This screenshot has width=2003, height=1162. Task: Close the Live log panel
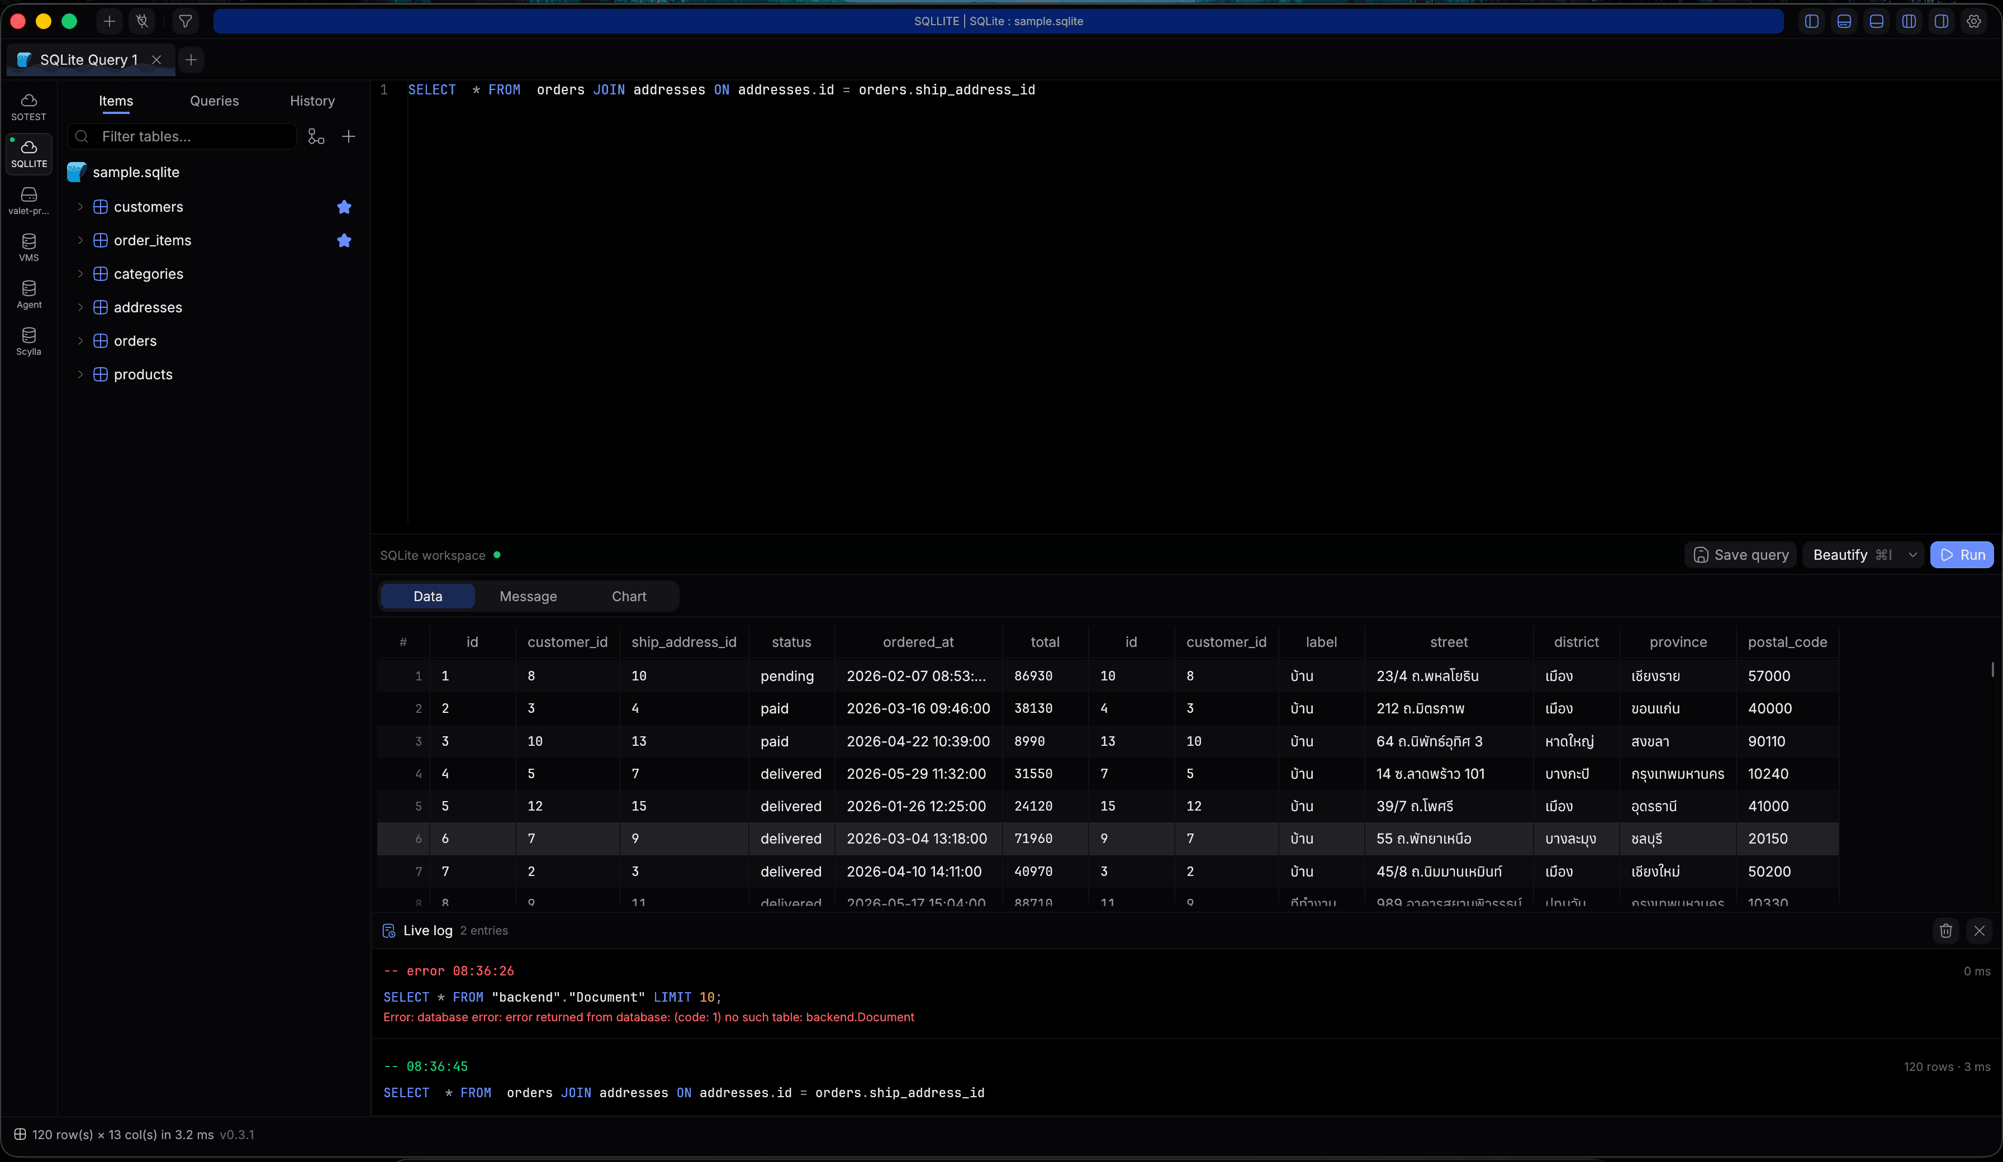(1979, 931)
